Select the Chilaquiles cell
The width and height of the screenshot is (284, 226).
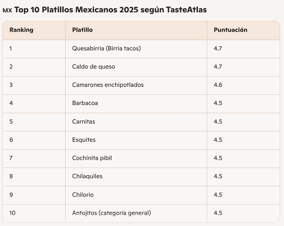87,176
